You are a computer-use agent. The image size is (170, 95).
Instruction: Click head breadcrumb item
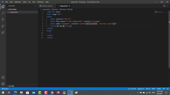pos(64,9)
